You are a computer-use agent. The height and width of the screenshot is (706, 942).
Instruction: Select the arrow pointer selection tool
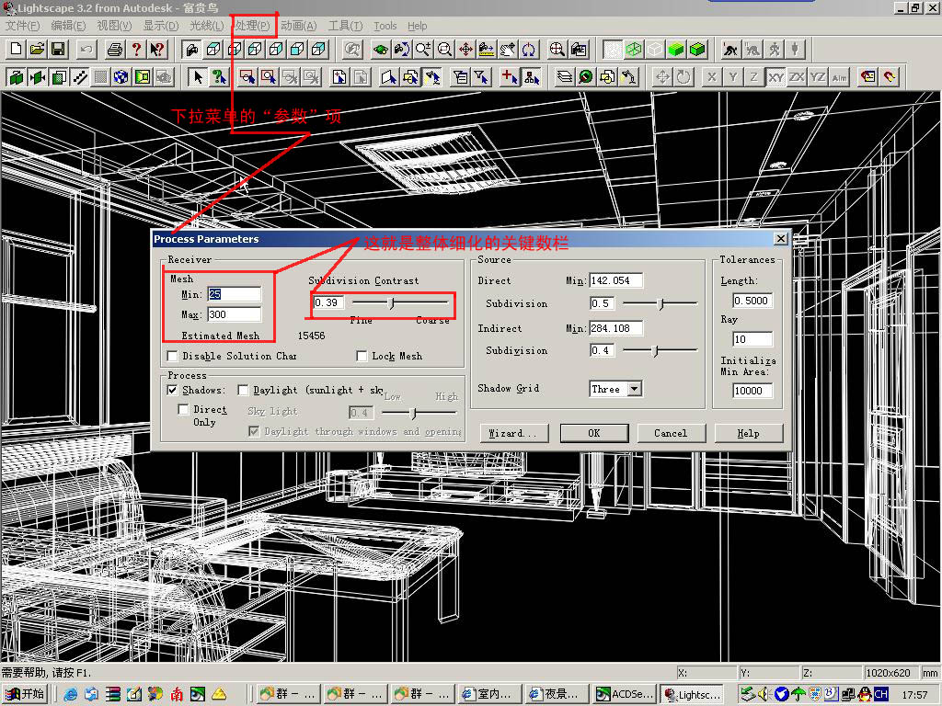[x=197, y=77]
